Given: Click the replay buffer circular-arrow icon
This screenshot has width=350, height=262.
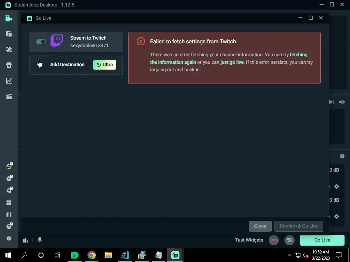Looking at the screenshot, I should [289, 240].
